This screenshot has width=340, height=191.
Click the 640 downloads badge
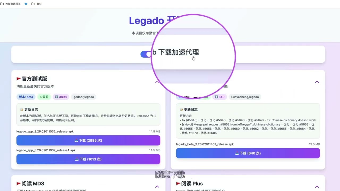click(x=220, y=97)
